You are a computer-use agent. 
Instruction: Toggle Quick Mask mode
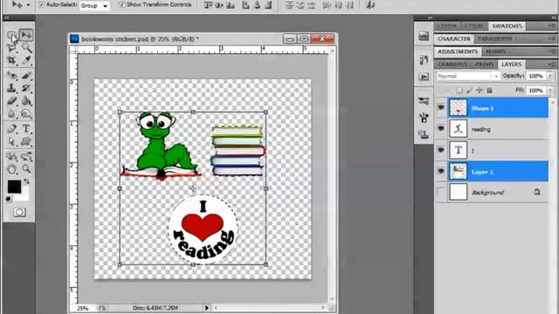(19, 213)
